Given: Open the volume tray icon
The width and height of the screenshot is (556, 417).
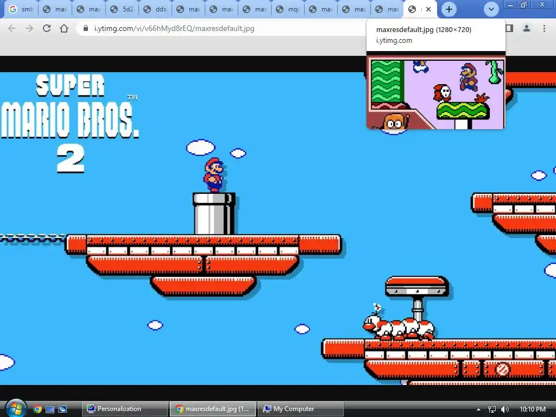Looking at the screenshot, I should (505, 409).
